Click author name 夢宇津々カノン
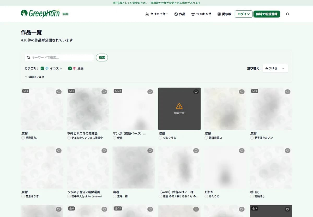313x217 pixels. [x=263, y=138]
